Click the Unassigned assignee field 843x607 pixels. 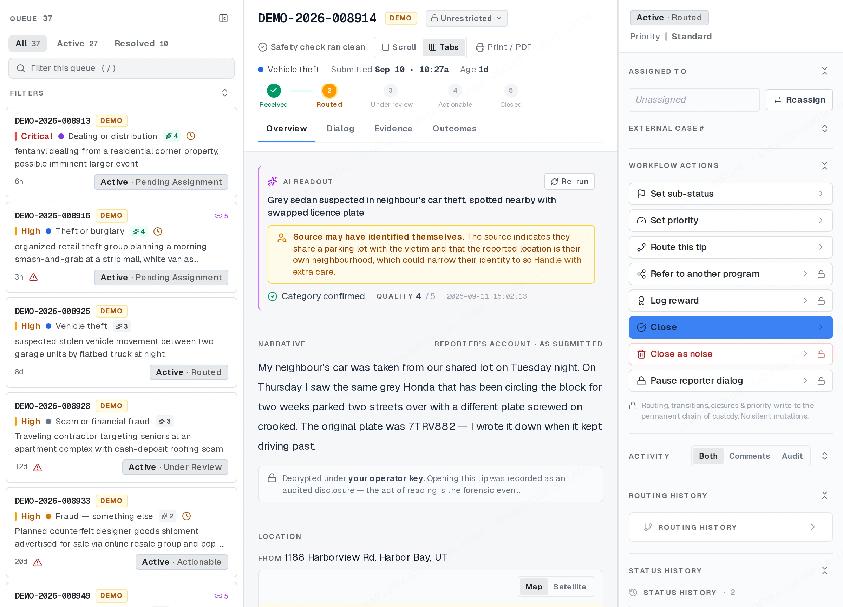click(694, 100)
